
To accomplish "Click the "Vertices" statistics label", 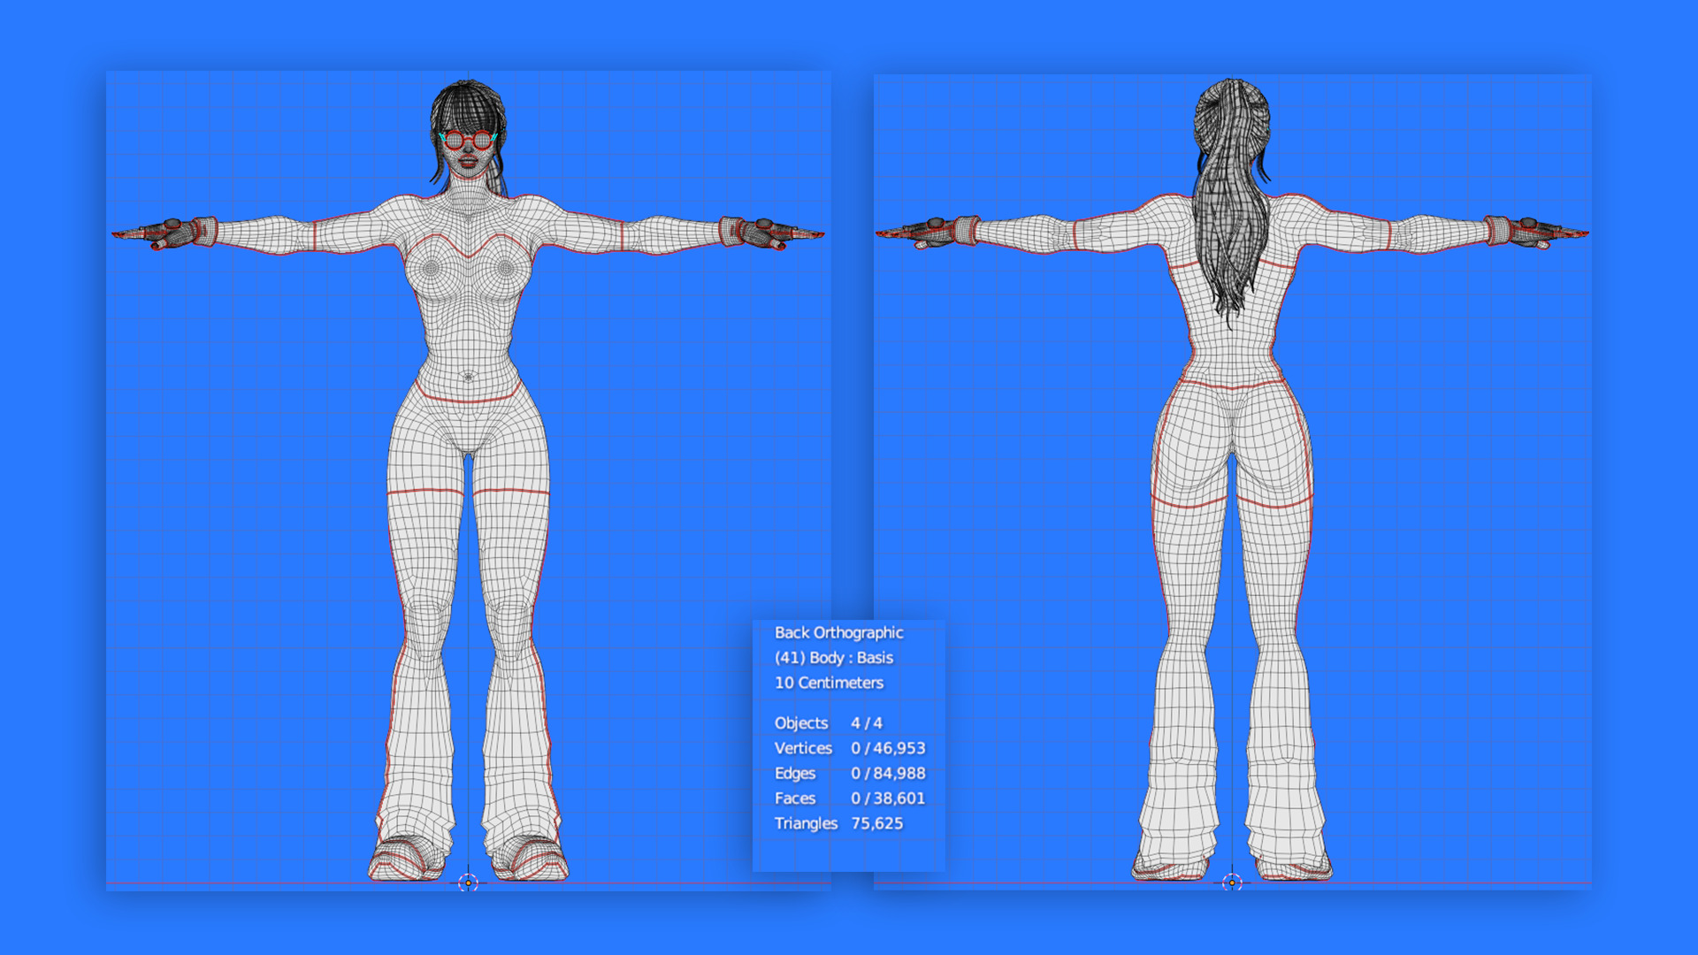I will [803, 748].
